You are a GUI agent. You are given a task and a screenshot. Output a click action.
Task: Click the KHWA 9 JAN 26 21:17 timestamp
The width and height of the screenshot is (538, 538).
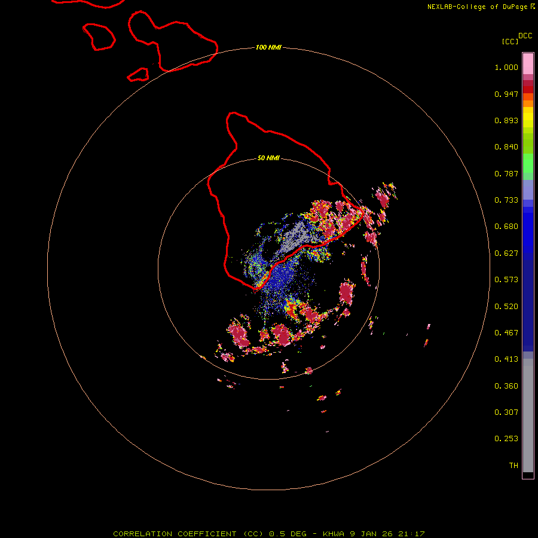[374, 534]
